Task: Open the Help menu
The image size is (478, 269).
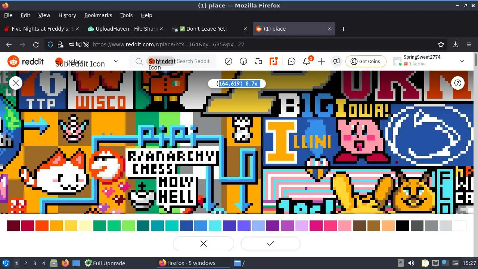Action: coord(146,15)
